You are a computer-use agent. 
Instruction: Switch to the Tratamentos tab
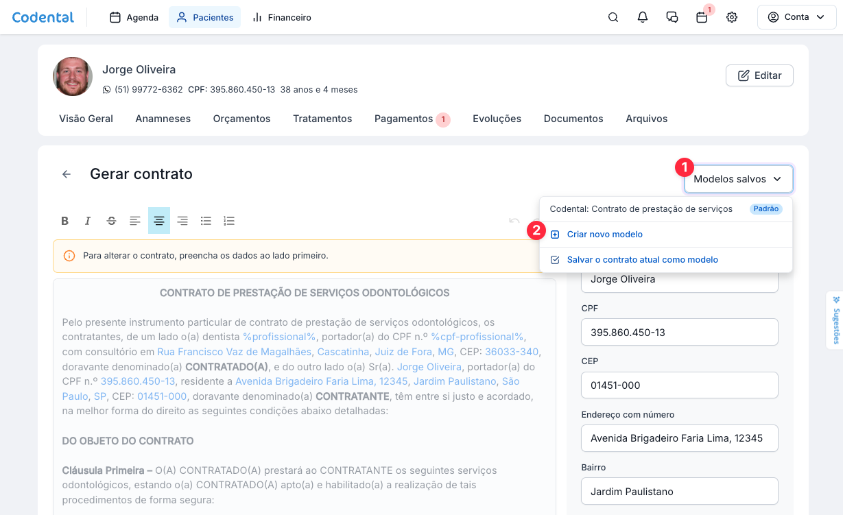point(322,119)
